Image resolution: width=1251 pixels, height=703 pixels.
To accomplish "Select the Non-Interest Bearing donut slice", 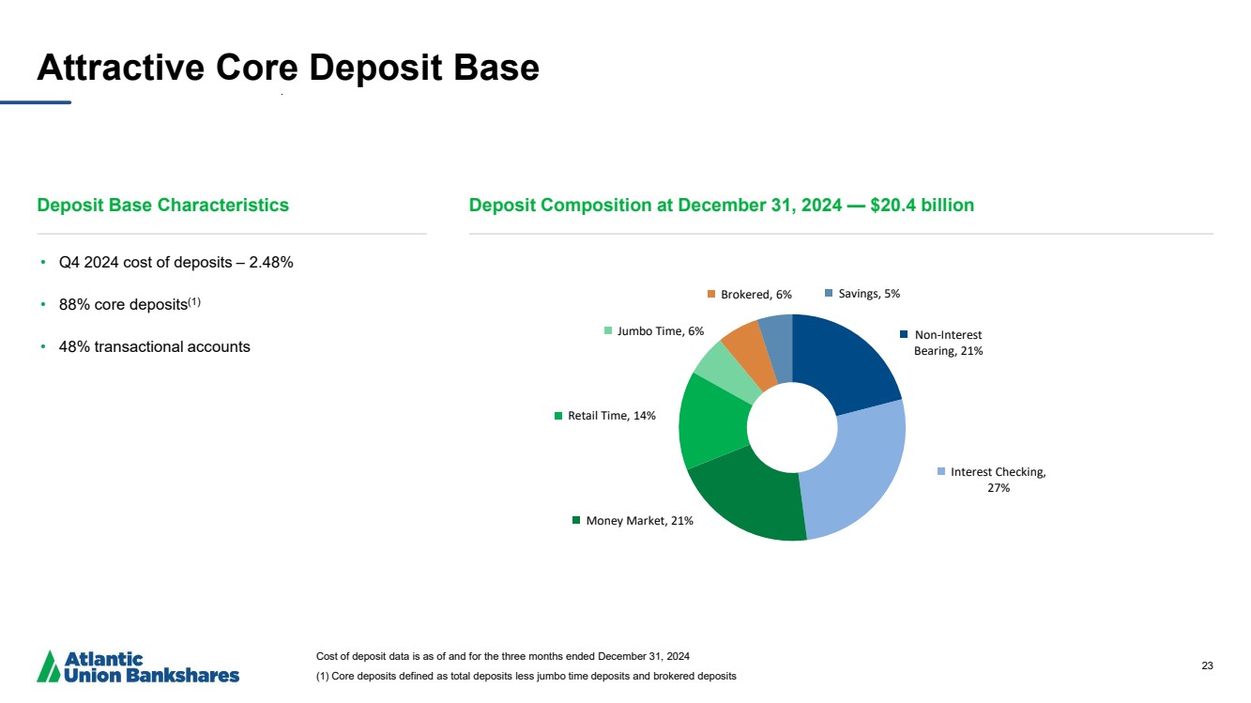I will 842,366.
